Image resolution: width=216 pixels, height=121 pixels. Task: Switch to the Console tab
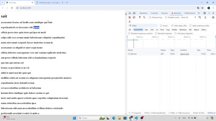[154, 13]
